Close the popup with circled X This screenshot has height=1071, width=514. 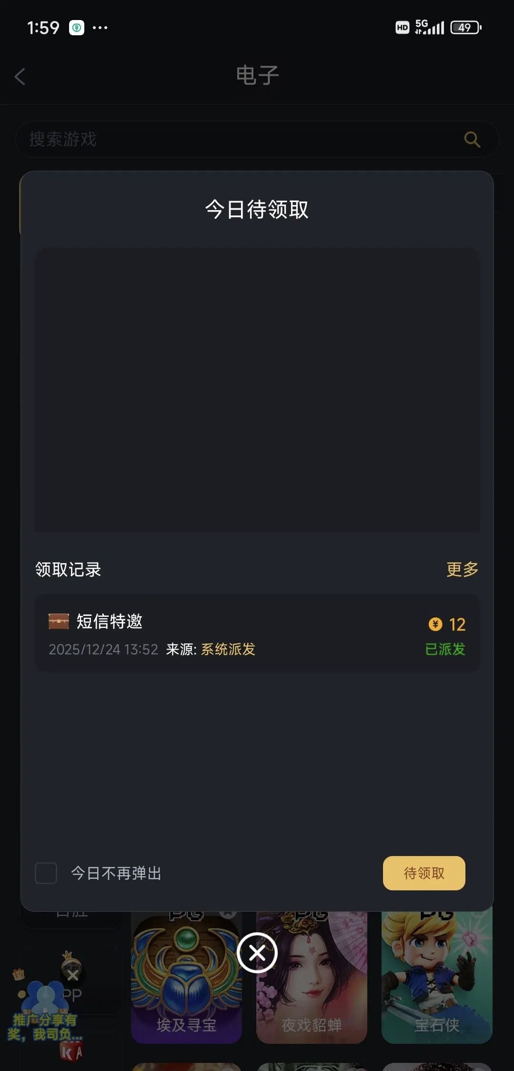[x=257, y=953]
